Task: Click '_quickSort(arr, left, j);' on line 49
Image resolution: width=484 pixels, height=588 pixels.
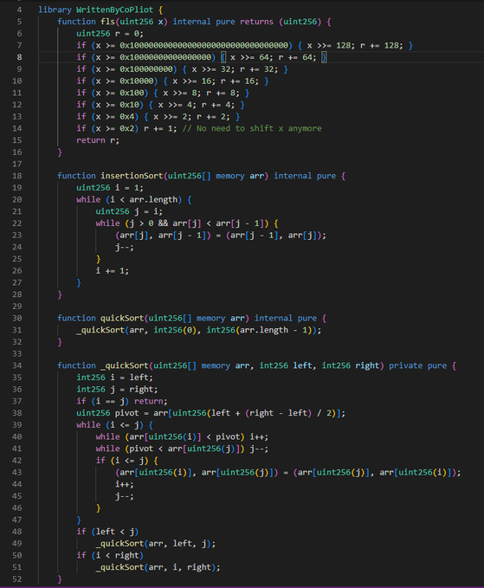Action: (156, 544)
